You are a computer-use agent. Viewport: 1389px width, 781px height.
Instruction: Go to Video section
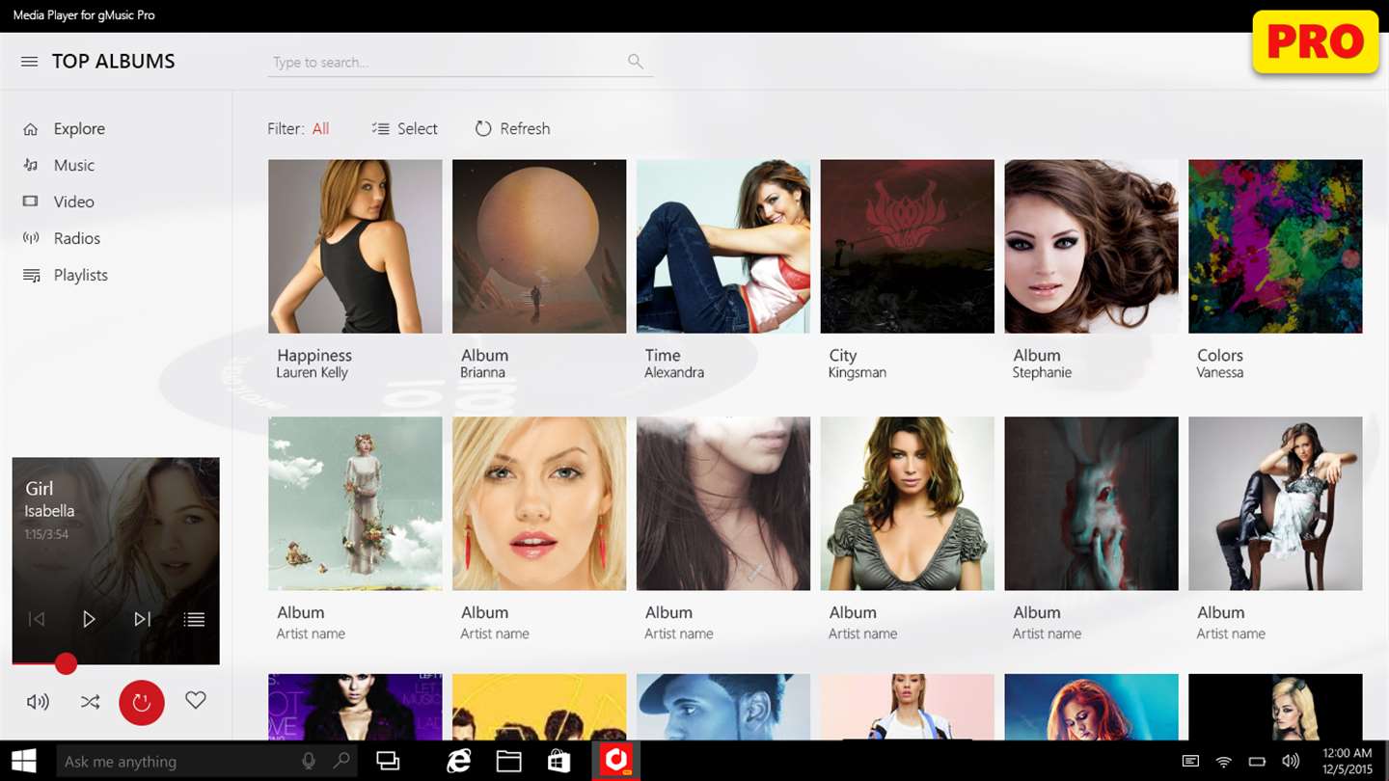tap(74, 202)
